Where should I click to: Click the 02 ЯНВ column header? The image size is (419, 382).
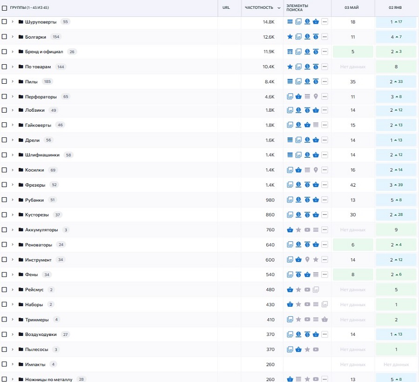pos(395,8)
